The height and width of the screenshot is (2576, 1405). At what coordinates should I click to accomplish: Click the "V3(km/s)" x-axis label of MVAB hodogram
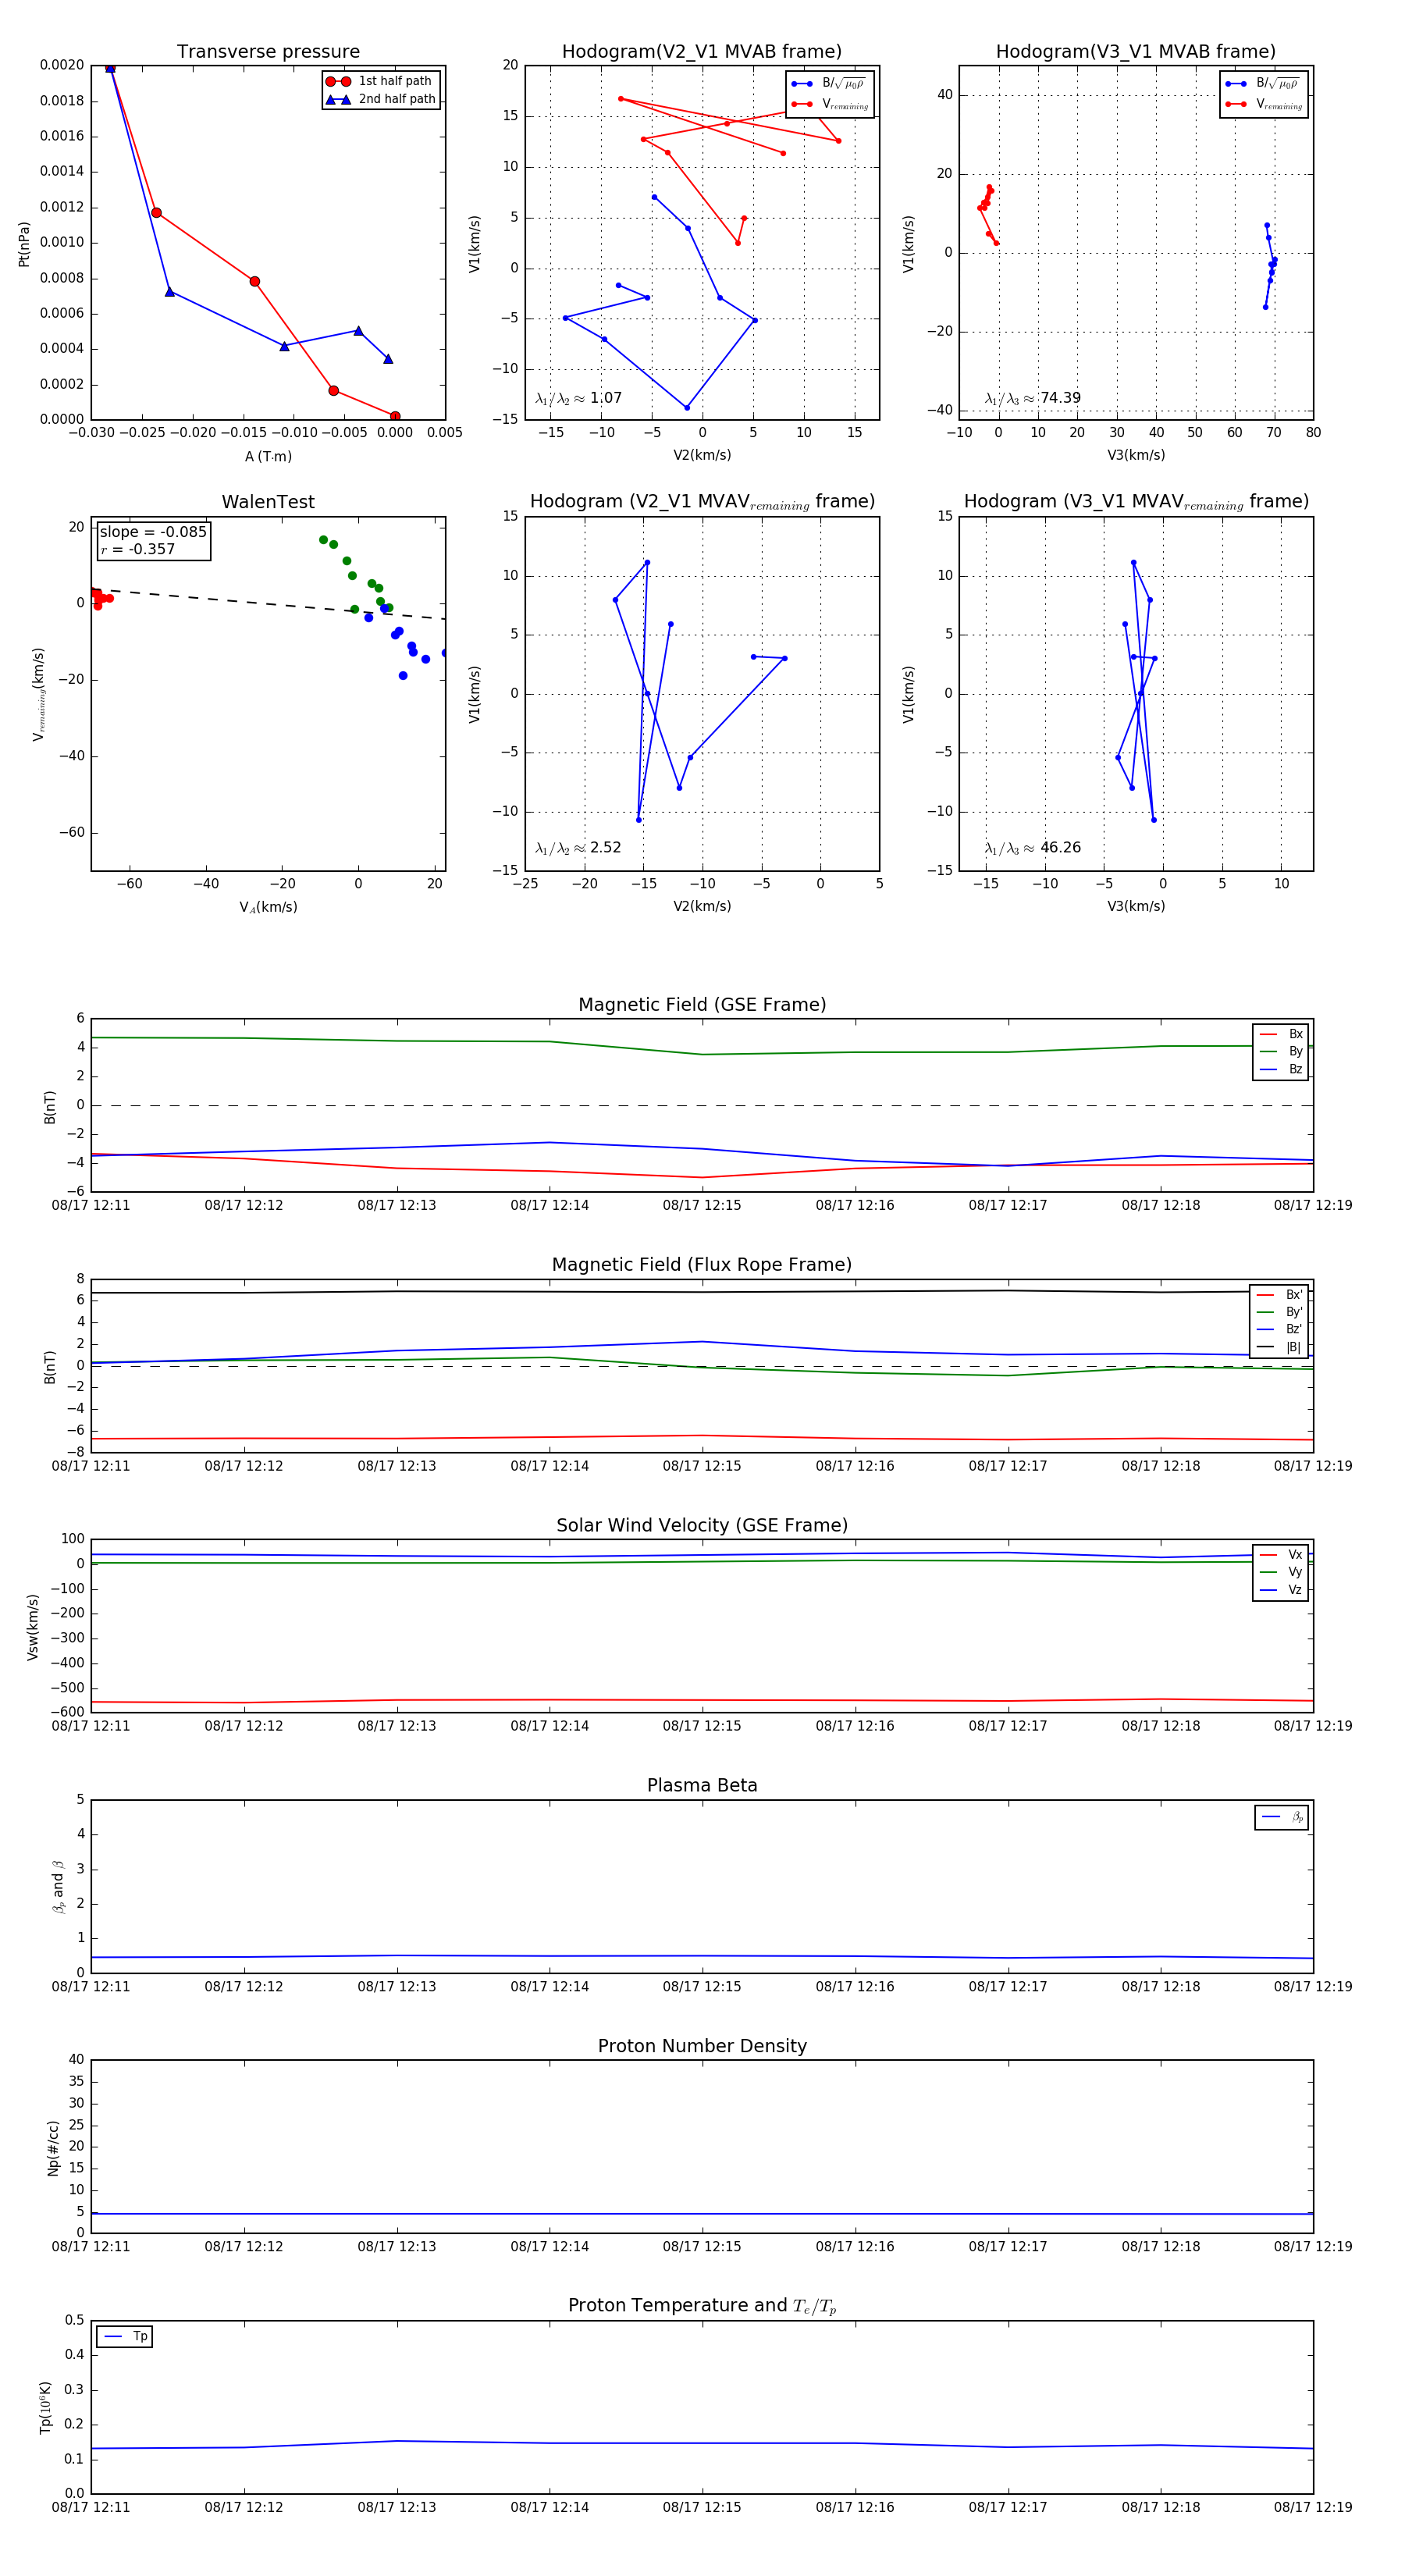[x=1136, y=455]
